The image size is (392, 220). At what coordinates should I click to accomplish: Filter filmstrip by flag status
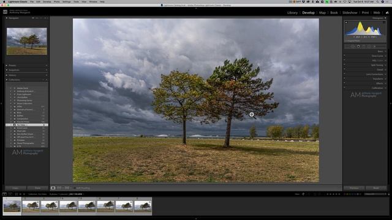pyautogui.click(x=303, y=194)
